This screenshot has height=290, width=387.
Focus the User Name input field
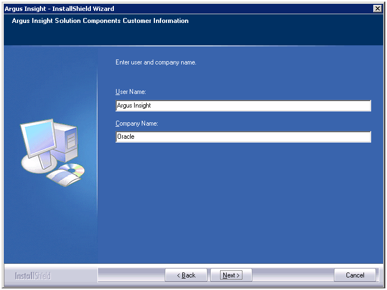[243, 105]
